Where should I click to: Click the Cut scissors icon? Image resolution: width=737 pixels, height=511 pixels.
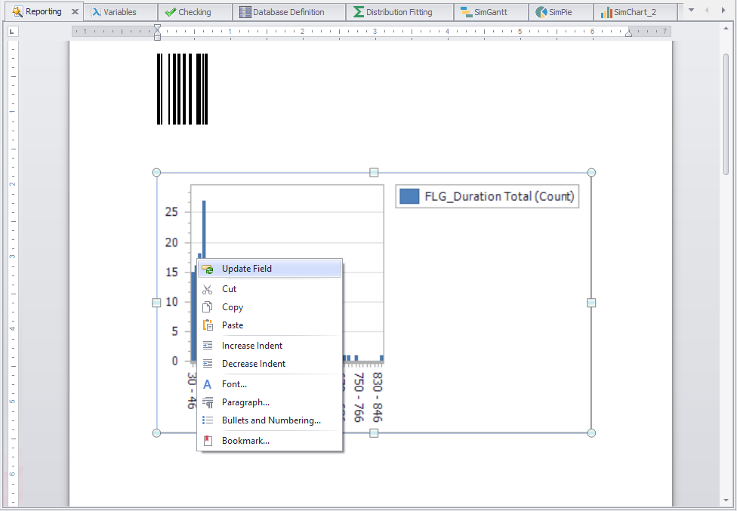pyautogui.click(x=208, y=288)
